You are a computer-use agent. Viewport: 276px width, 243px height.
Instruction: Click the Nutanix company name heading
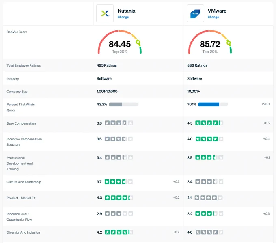click(x=126, y=11)
